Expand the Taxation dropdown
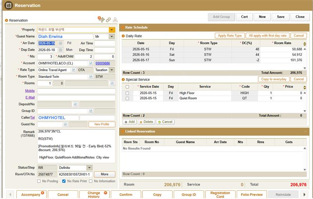This screenshot has height=199, width=313. [112, 70]
